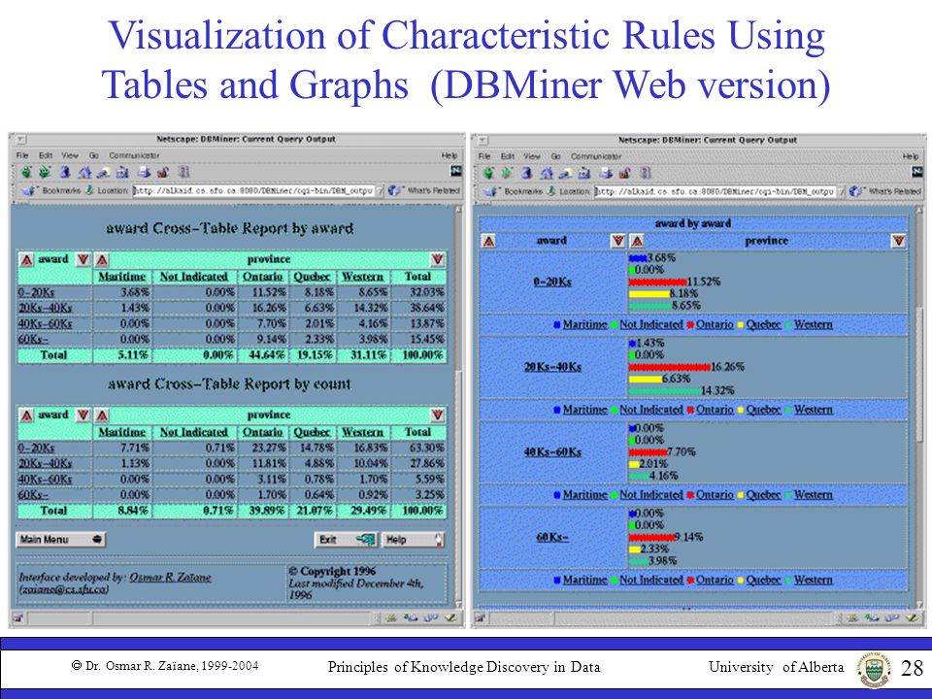The height and width of the screenshot is (699, 932).
Task: Click Security lock icon in bar graph window
Action: tap(625, 173)
